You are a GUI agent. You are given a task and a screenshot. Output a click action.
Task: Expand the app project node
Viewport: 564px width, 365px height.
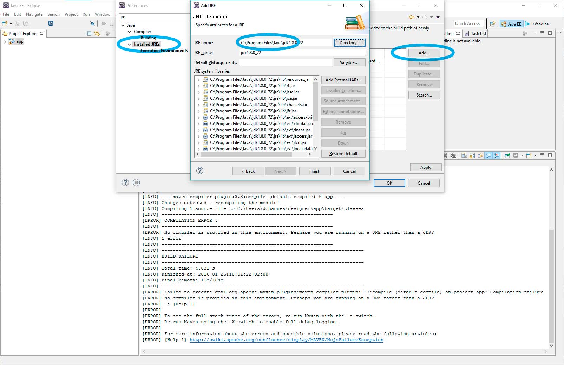[x=5, y=41]
